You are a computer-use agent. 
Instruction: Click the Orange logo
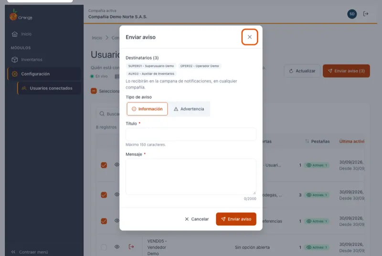click(21, 16)
